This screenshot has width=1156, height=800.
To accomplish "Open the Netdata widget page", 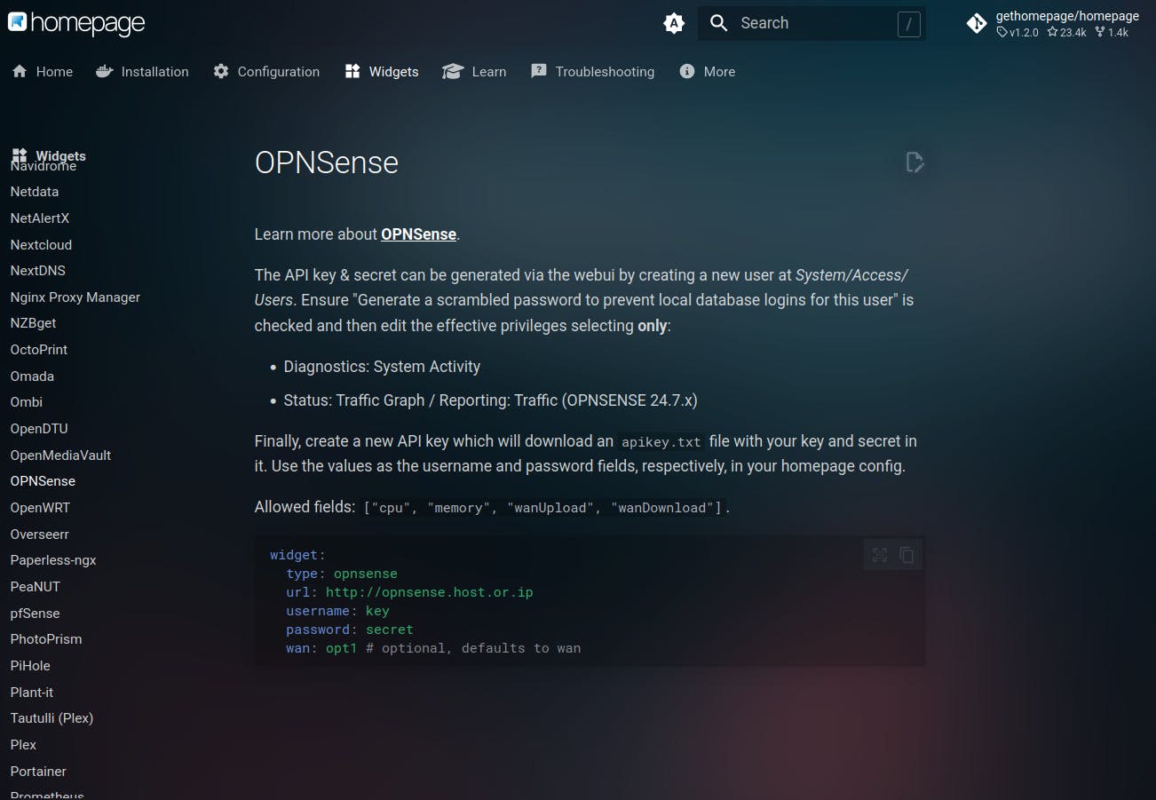I will [x=35, y=192].
